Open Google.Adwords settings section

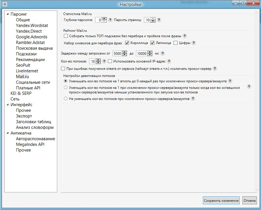click(32, 37)
